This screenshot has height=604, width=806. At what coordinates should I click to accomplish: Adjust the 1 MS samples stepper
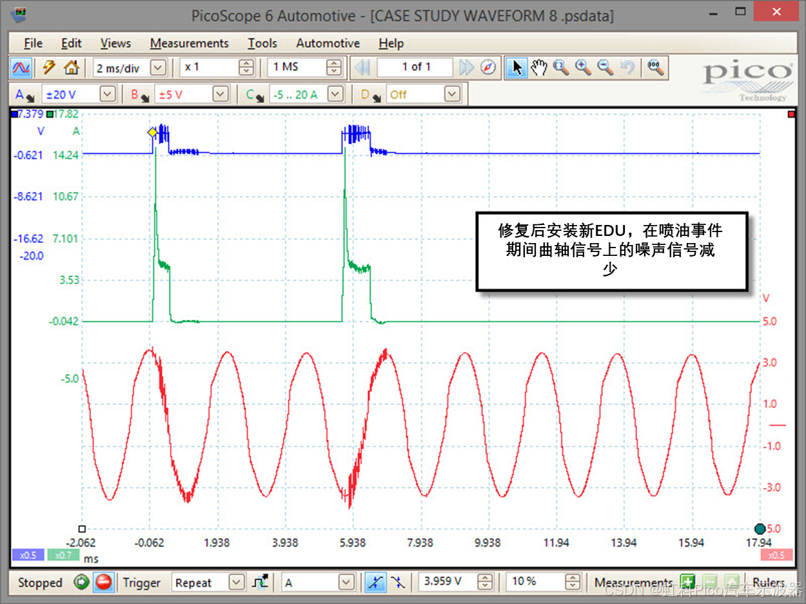[334, 67]
